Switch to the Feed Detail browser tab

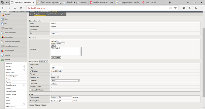151,2
